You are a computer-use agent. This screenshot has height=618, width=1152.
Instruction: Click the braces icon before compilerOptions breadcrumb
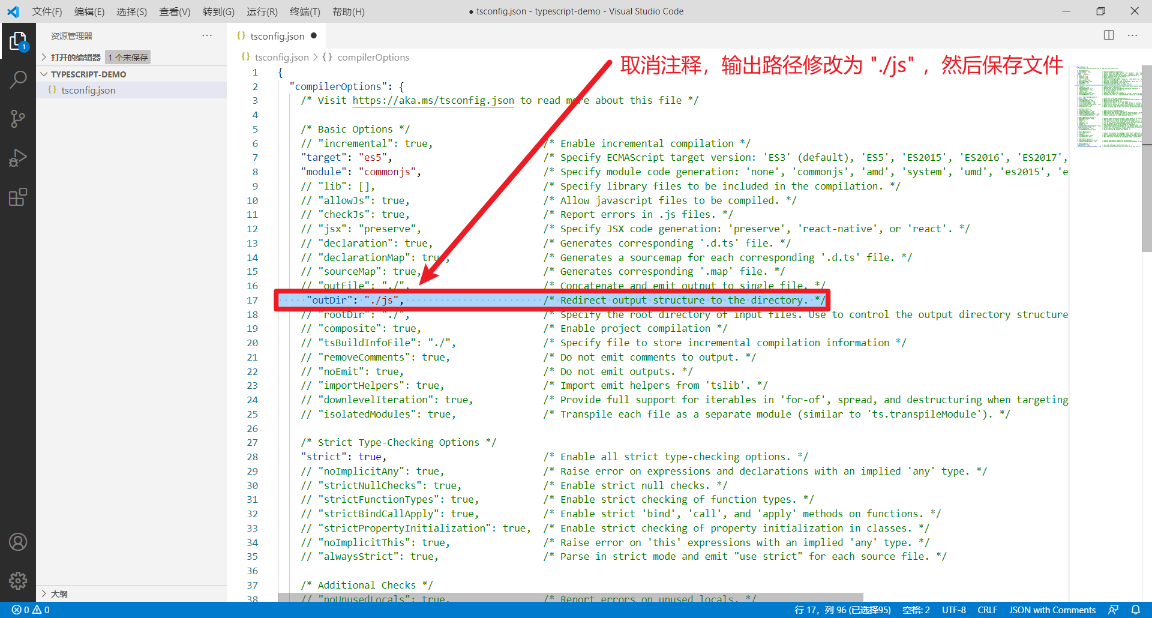click(x=327, y=57)
